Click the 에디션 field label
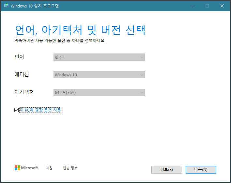Viewport: 231px width, 183px height. pos(22,74)
